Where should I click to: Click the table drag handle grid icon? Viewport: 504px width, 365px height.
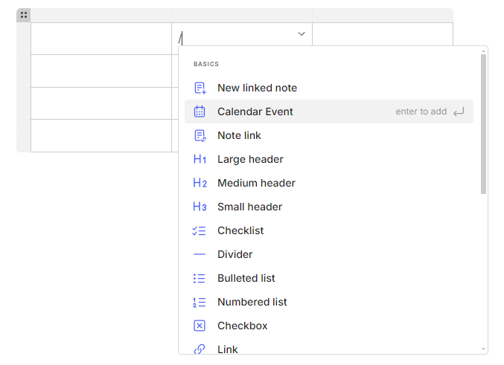coord(24,15)
